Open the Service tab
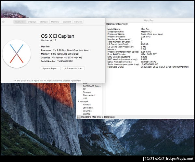 pos(78,22)
